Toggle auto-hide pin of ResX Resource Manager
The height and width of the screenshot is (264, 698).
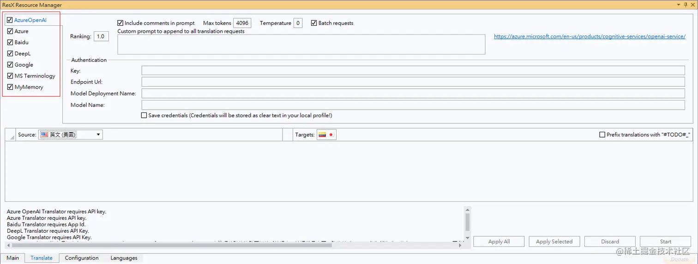click(x=686, y=5)
